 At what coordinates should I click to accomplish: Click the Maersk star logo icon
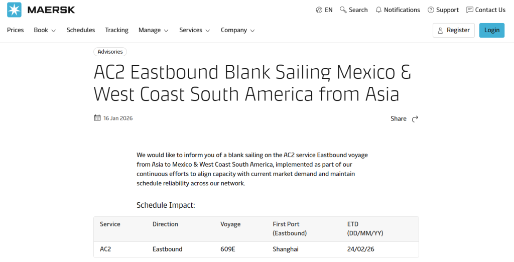[14, 10]
